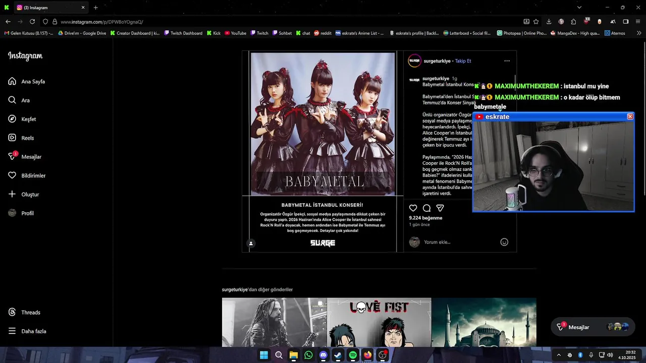This screenshot has width=646, height=363.
Task: Open Gelen Kutusu bookmark
Action: pyautogui.click(x=29, y=33)
